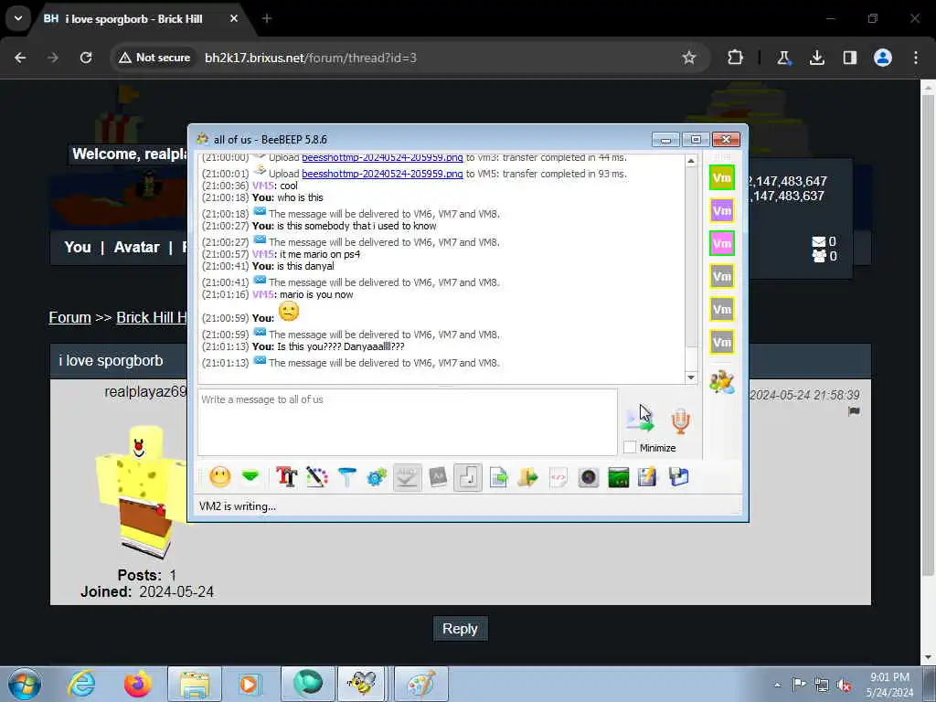Toggle the word completer toolbar button
The image size is (936, 702).
pyautogui.click(x=438, y=477)
